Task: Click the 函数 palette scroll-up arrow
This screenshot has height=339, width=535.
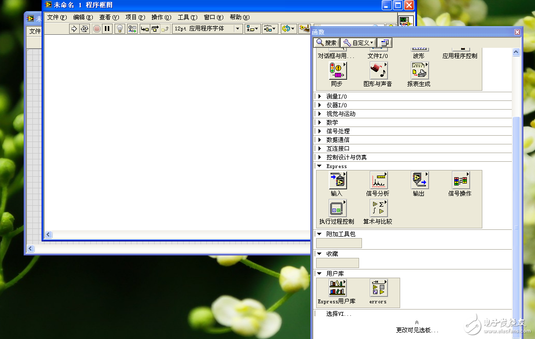Action: 516,52
